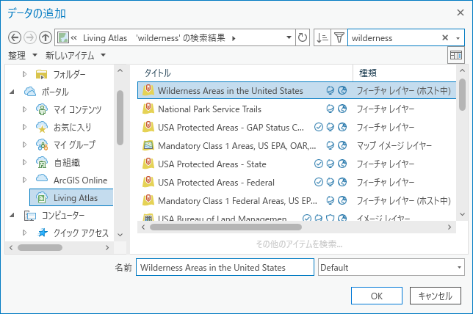The width and height of the screenshot is (473, 314).
Task: Collapse the ポータル tree node
Action: pyautogui.click(x=12, y=92)
